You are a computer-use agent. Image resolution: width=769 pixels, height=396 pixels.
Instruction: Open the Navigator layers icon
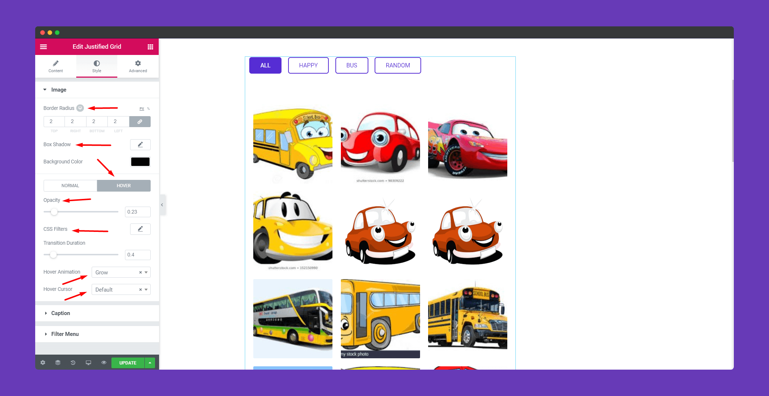(x=58, y=363)
